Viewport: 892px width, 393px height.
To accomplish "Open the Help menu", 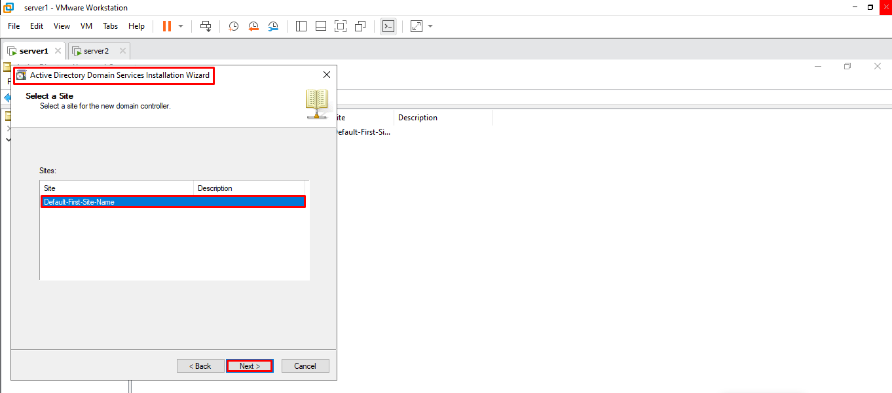I will click(x=136, y=26).
